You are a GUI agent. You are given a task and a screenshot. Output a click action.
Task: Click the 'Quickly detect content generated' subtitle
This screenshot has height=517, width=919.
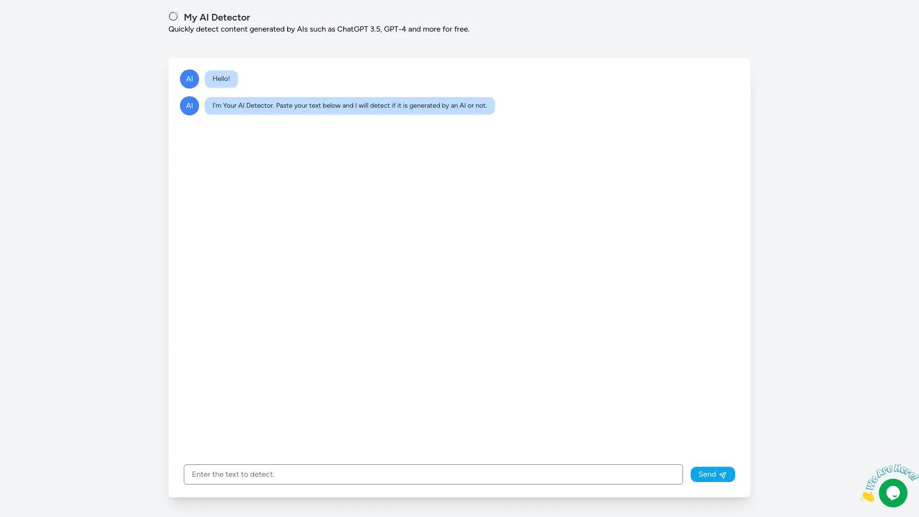click(319, 29)
